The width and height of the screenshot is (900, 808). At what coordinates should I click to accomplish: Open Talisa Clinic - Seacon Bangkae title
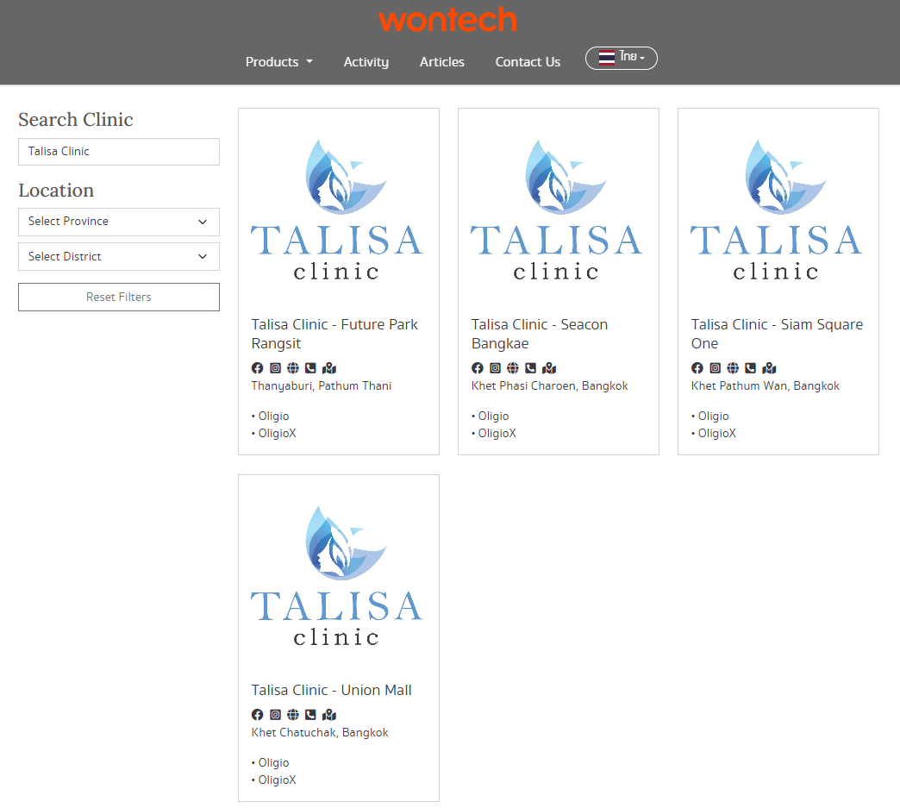coord(540,334)
